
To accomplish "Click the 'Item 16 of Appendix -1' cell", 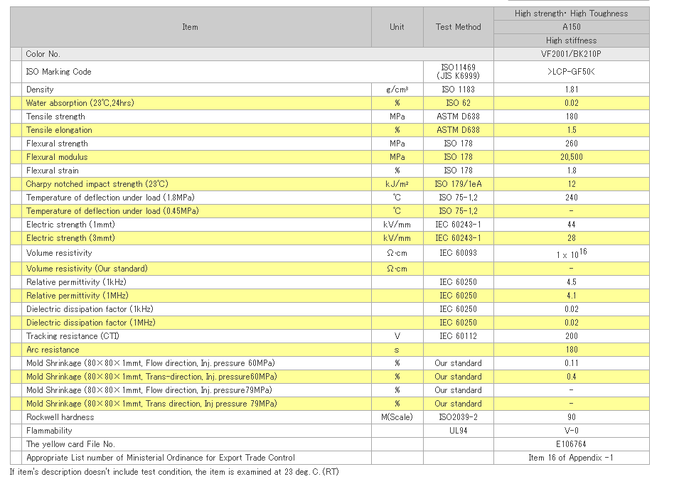I will tap(571, 458).
